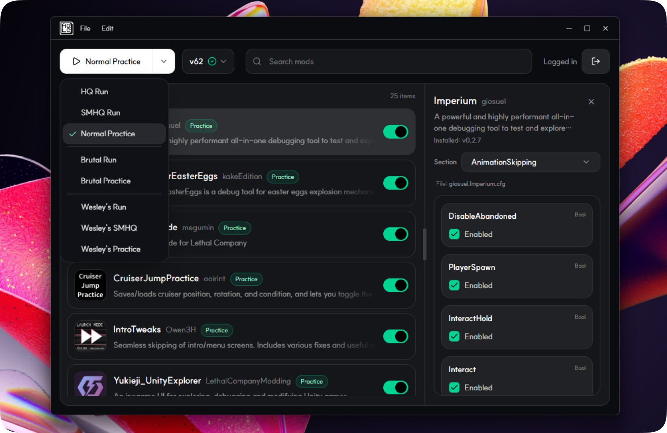Disable the CruiserJumpPractice mod switch
The height and width of the screenshot is (433, 667).
point(396,285)
